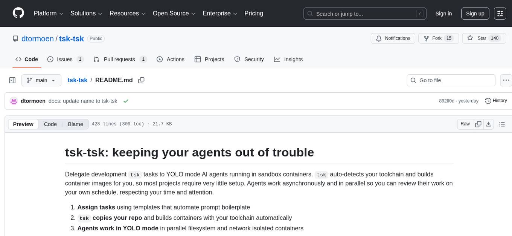Copy the README.md file path icon

141,80
